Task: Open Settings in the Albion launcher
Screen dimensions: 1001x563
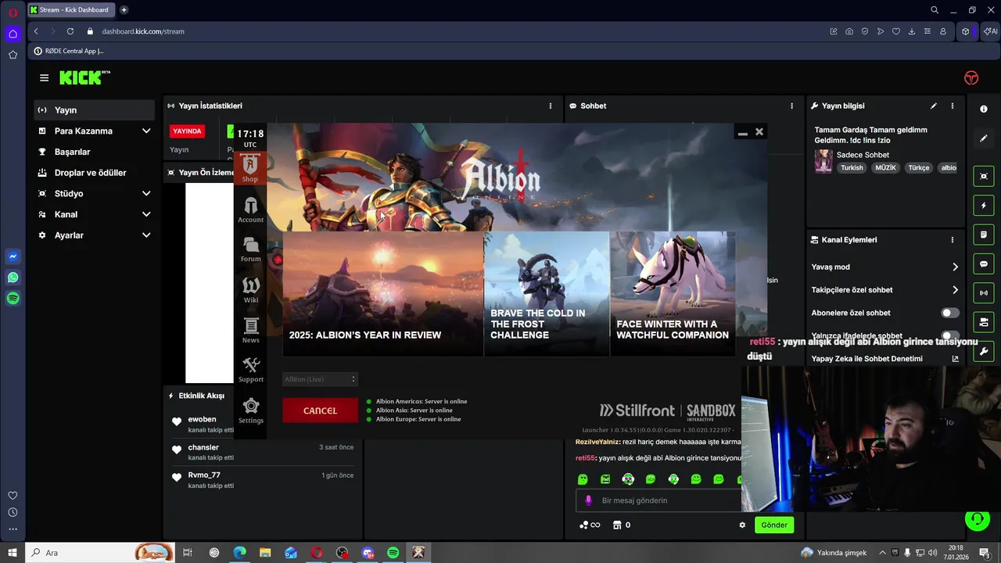Action: point(250,411)
